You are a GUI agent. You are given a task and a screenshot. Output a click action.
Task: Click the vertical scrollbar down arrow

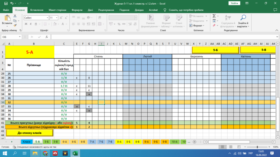(278, 137)
